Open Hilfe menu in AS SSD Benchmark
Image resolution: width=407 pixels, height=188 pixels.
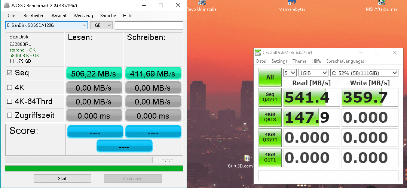128,16
